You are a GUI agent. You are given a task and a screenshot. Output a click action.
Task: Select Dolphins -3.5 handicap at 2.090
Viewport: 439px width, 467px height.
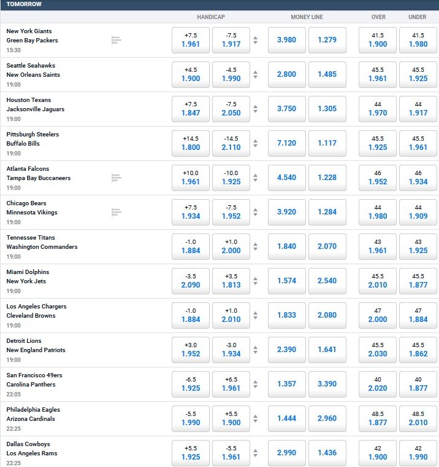(x=191, y=281)
